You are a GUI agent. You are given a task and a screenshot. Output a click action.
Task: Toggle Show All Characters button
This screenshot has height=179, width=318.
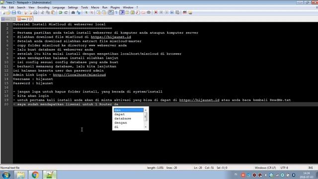116,12
